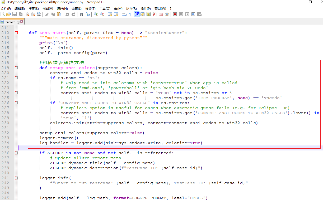Collapse the test_start function at line 212

coord(16,33)
